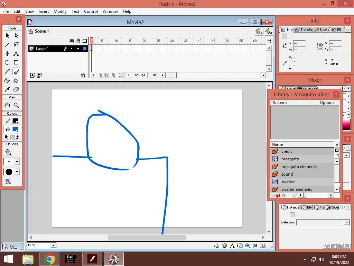Viewport: 354px width, 266px height.
Task: Select the Subselect tool
Action: (16, 36)
